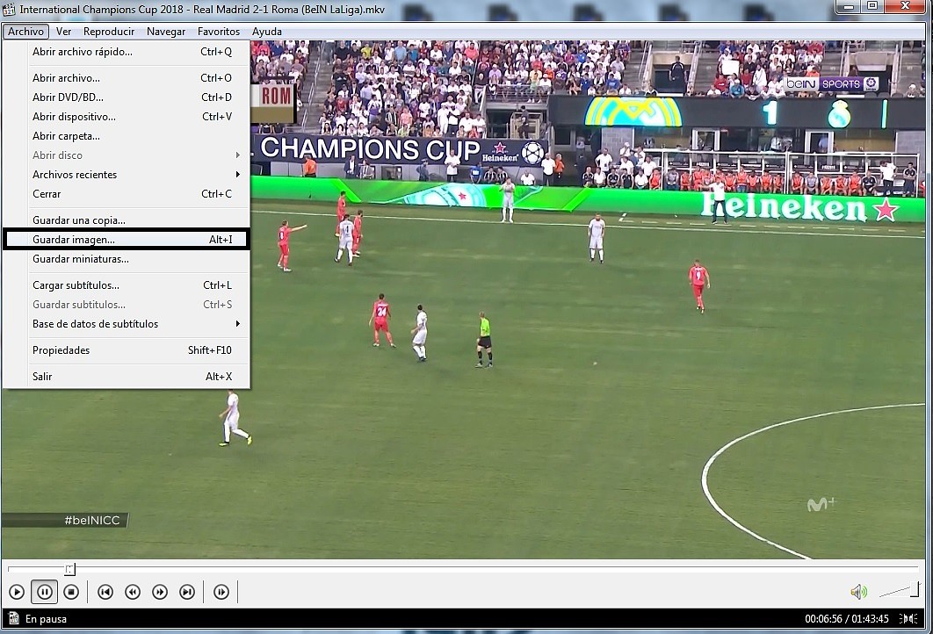The width and height of the screenshot is (933, 634).
Task: Expand Archivos recientes submenu
Action: point(127,174)
